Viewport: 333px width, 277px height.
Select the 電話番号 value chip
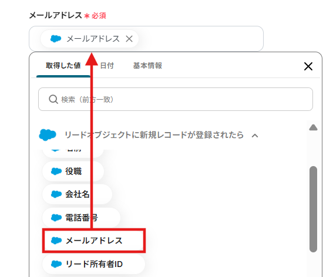[x=81, y=218]
